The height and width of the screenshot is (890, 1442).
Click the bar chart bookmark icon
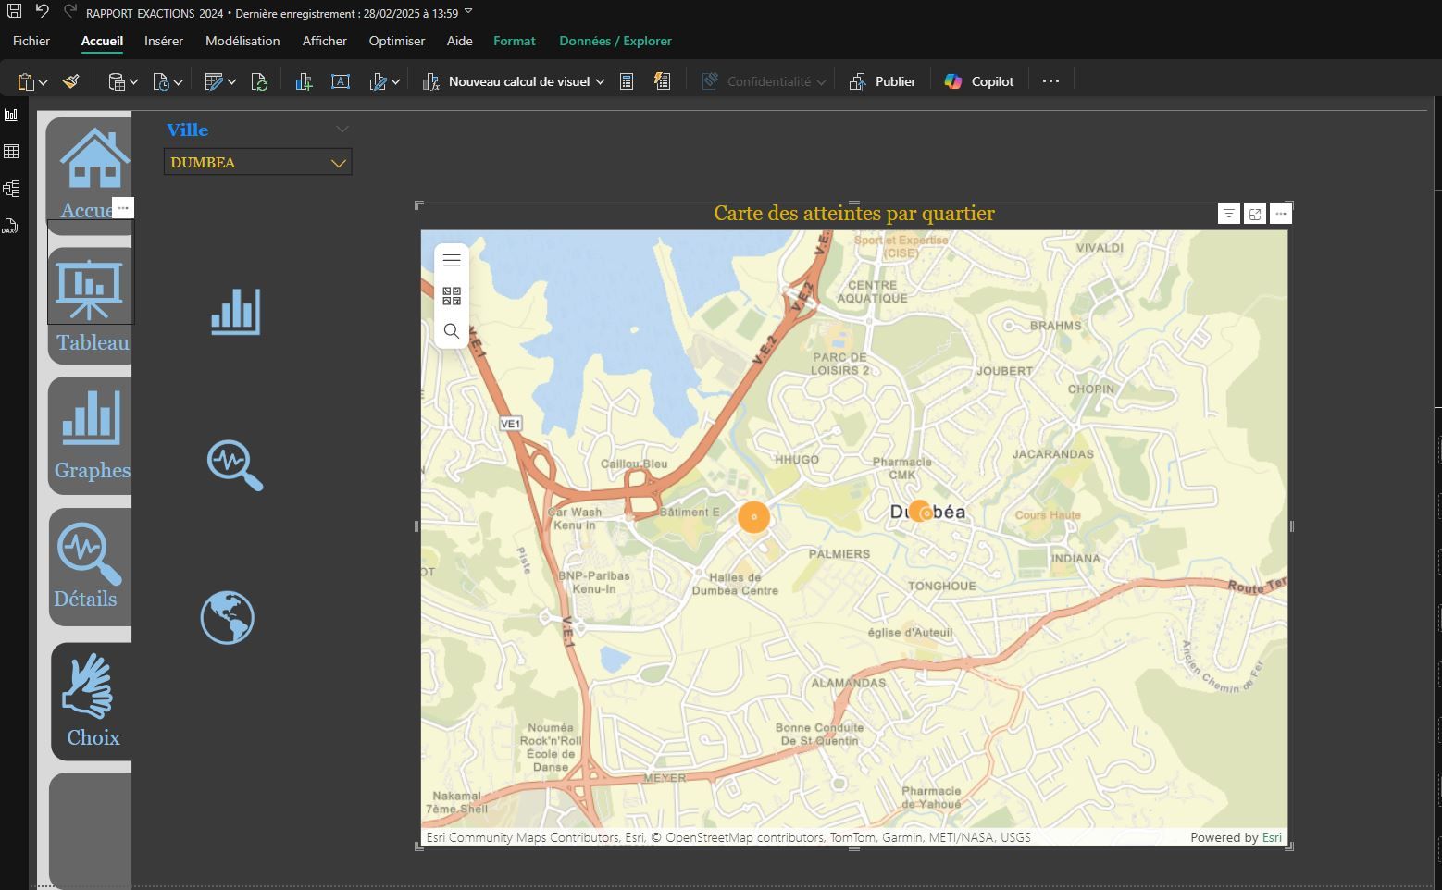pos(235,311)
